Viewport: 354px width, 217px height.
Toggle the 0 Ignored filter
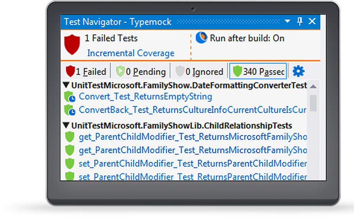click(199, 72)
